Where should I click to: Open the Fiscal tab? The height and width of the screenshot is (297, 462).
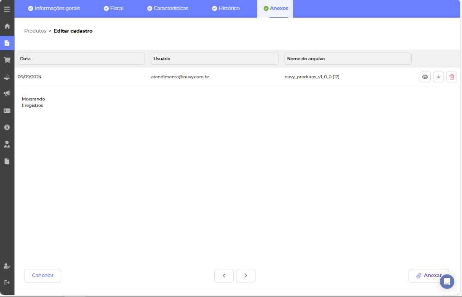pos(113,9)
